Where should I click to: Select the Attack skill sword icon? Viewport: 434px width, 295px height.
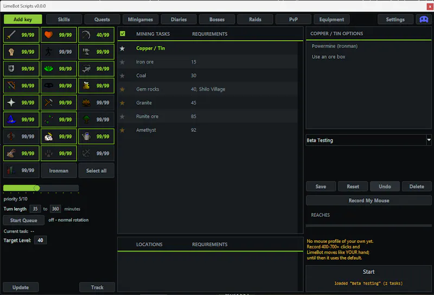click(11, 35)
